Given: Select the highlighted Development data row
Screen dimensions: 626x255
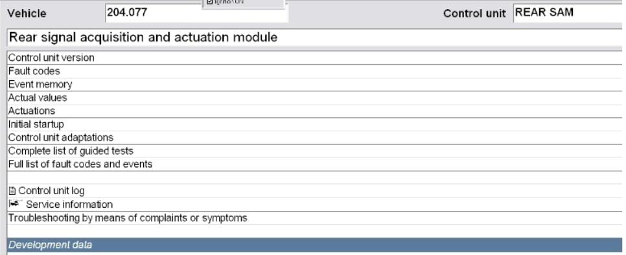Looking at the screenshot, I should 314,245.
